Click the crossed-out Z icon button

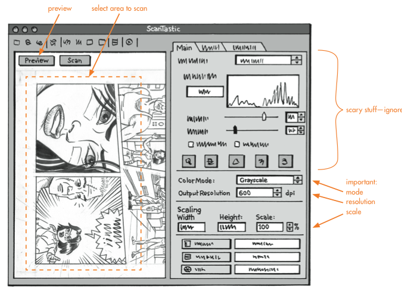pos(211,161)
